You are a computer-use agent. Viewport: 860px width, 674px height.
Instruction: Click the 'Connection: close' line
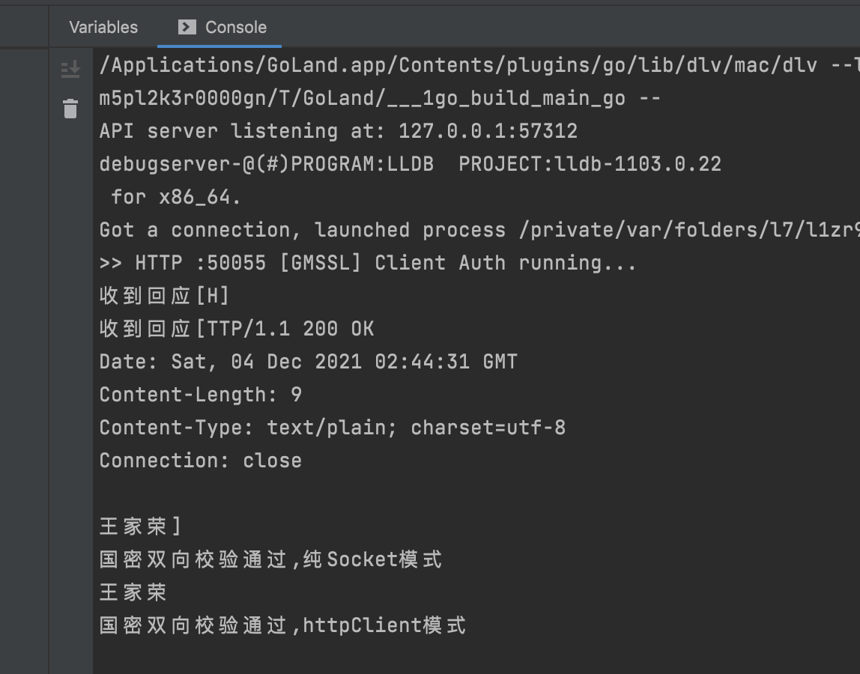click(x=202, y=460)
